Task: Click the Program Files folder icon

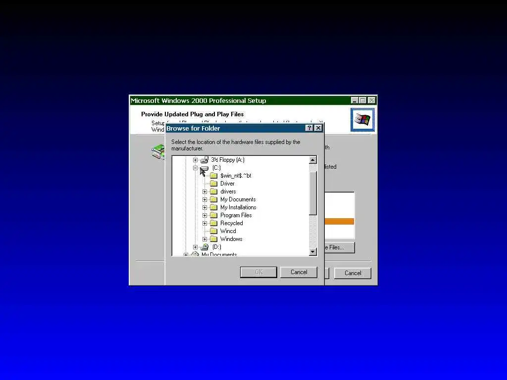Action: pyautogui.click(x=213, y=215)
